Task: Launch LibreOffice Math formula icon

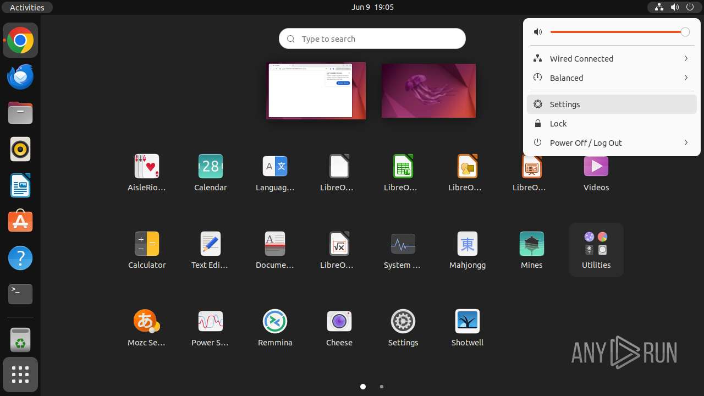Action: pos(339,250)
